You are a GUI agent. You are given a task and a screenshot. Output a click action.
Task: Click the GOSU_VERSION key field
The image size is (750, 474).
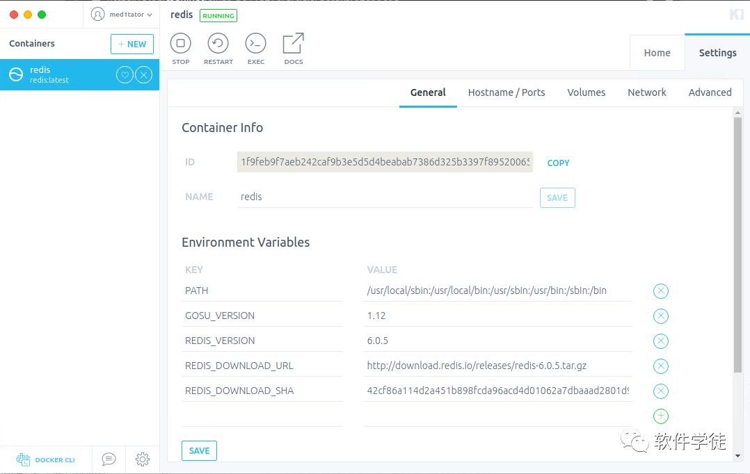point(262,316)
